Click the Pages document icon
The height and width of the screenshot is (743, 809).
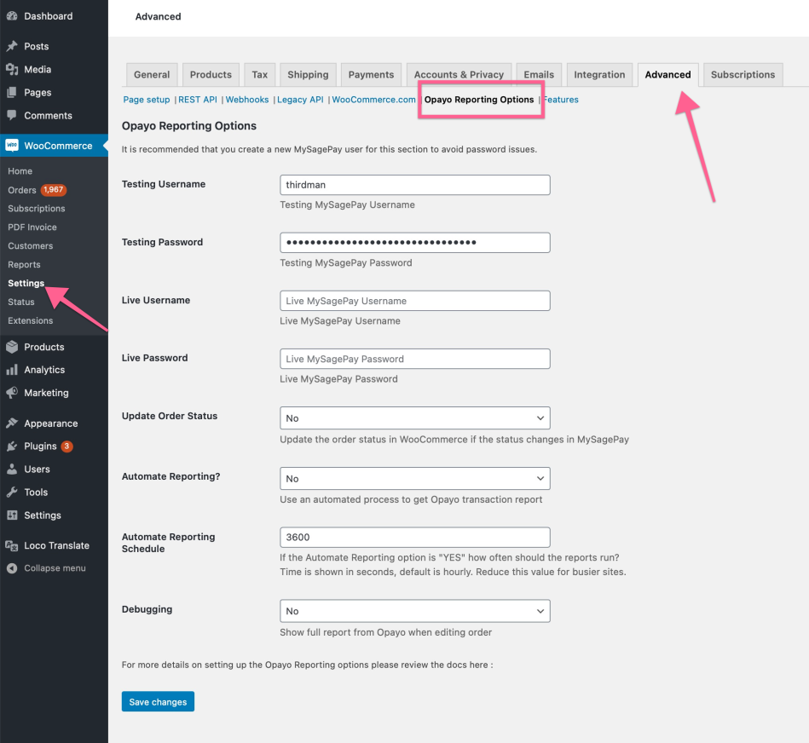coord(12,92)
